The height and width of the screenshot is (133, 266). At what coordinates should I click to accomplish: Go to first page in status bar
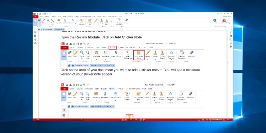123,120
